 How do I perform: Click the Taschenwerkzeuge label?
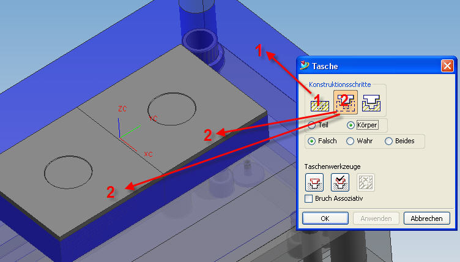coord(332,167)
